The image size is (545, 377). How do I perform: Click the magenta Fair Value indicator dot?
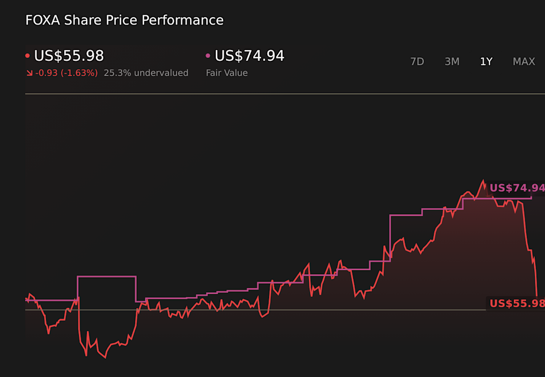[208, 55]
